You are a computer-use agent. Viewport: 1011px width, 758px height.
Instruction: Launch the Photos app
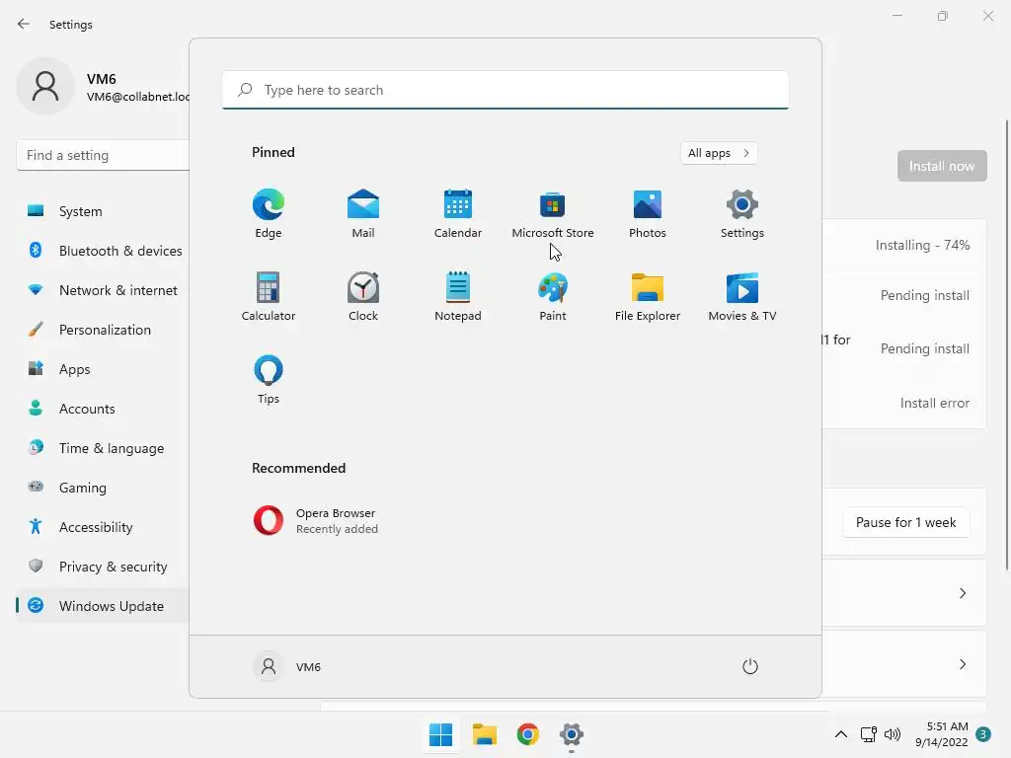click(648, 213)
